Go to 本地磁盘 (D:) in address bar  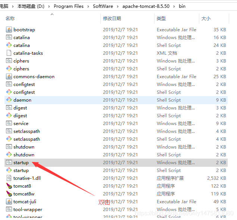pyautogui.click(x=31, y=6)
